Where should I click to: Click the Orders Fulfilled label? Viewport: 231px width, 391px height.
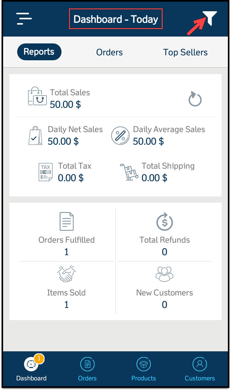pos(66,240)
